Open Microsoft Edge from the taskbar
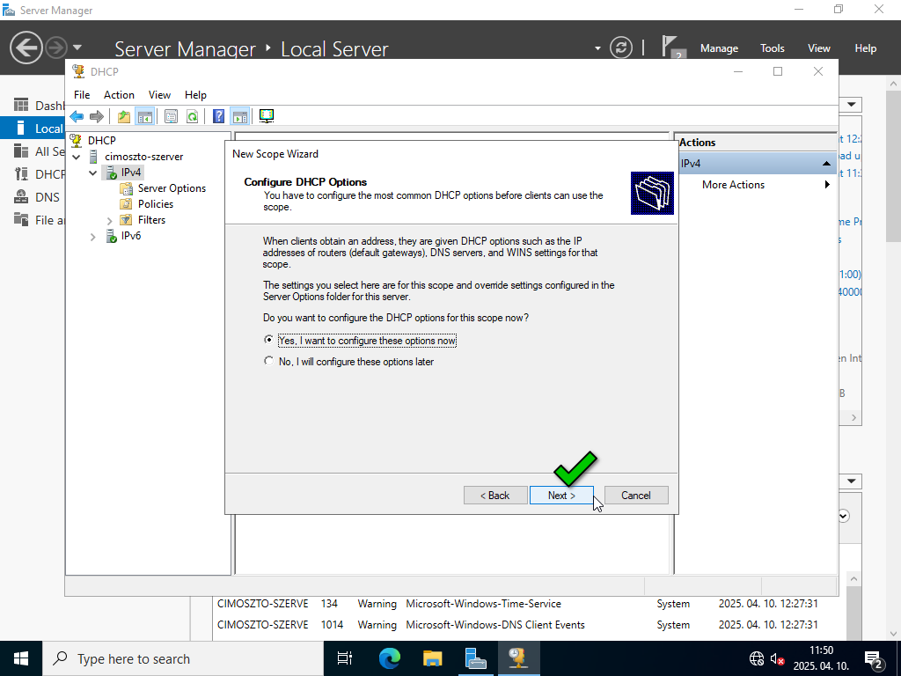 tap(389, 658)
